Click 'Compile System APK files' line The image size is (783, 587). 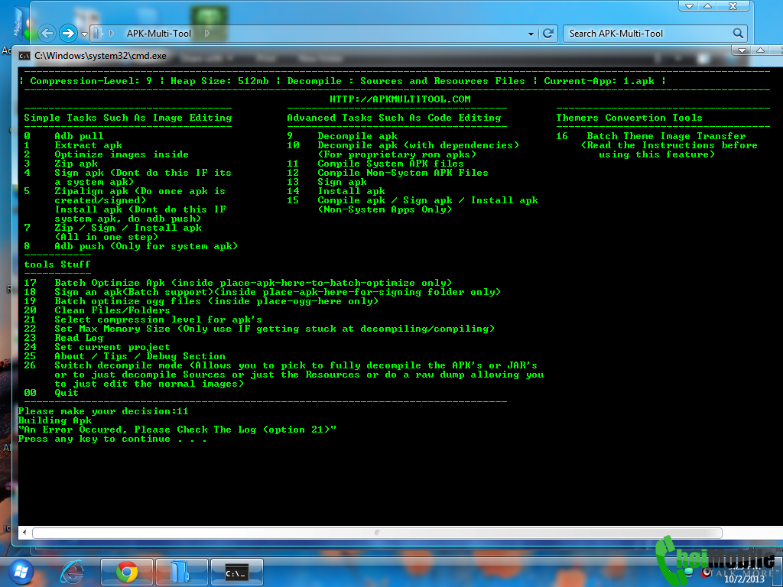pos(391,164)
